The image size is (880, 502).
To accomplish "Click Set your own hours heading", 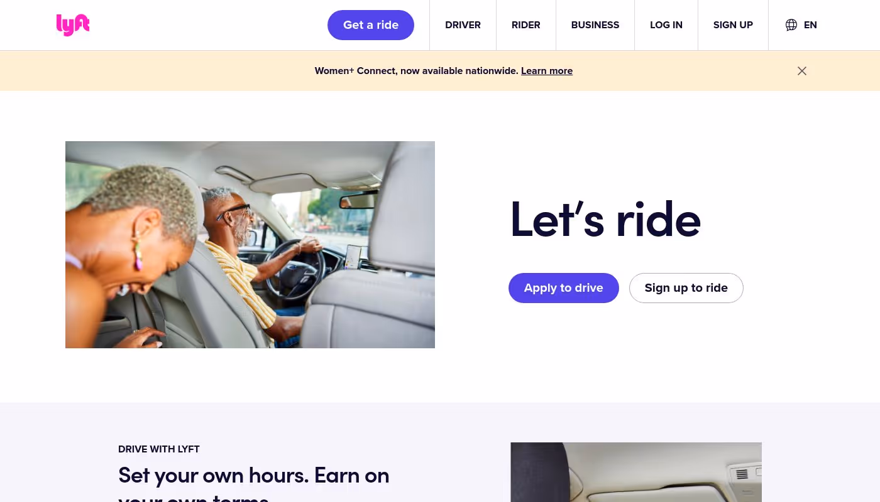I will 254,483.
